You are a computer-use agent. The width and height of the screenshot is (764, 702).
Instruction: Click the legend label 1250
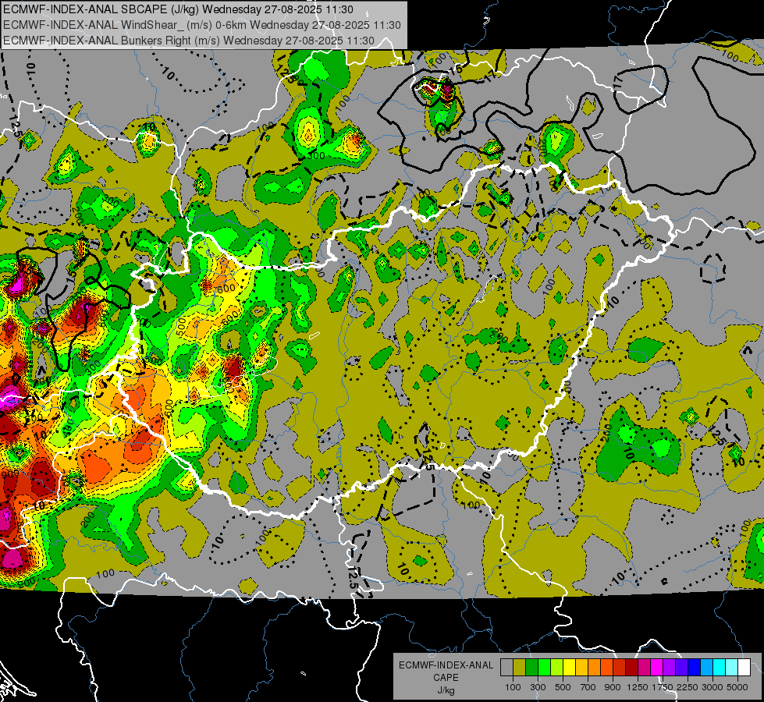coord(638,687)
